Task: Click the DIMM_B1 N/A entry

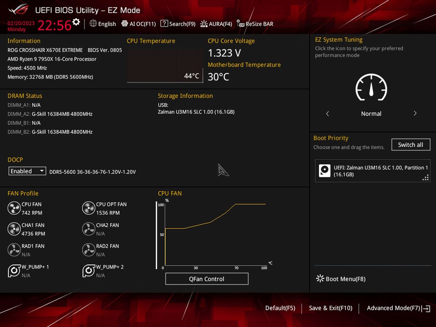Action: point(24,123)
